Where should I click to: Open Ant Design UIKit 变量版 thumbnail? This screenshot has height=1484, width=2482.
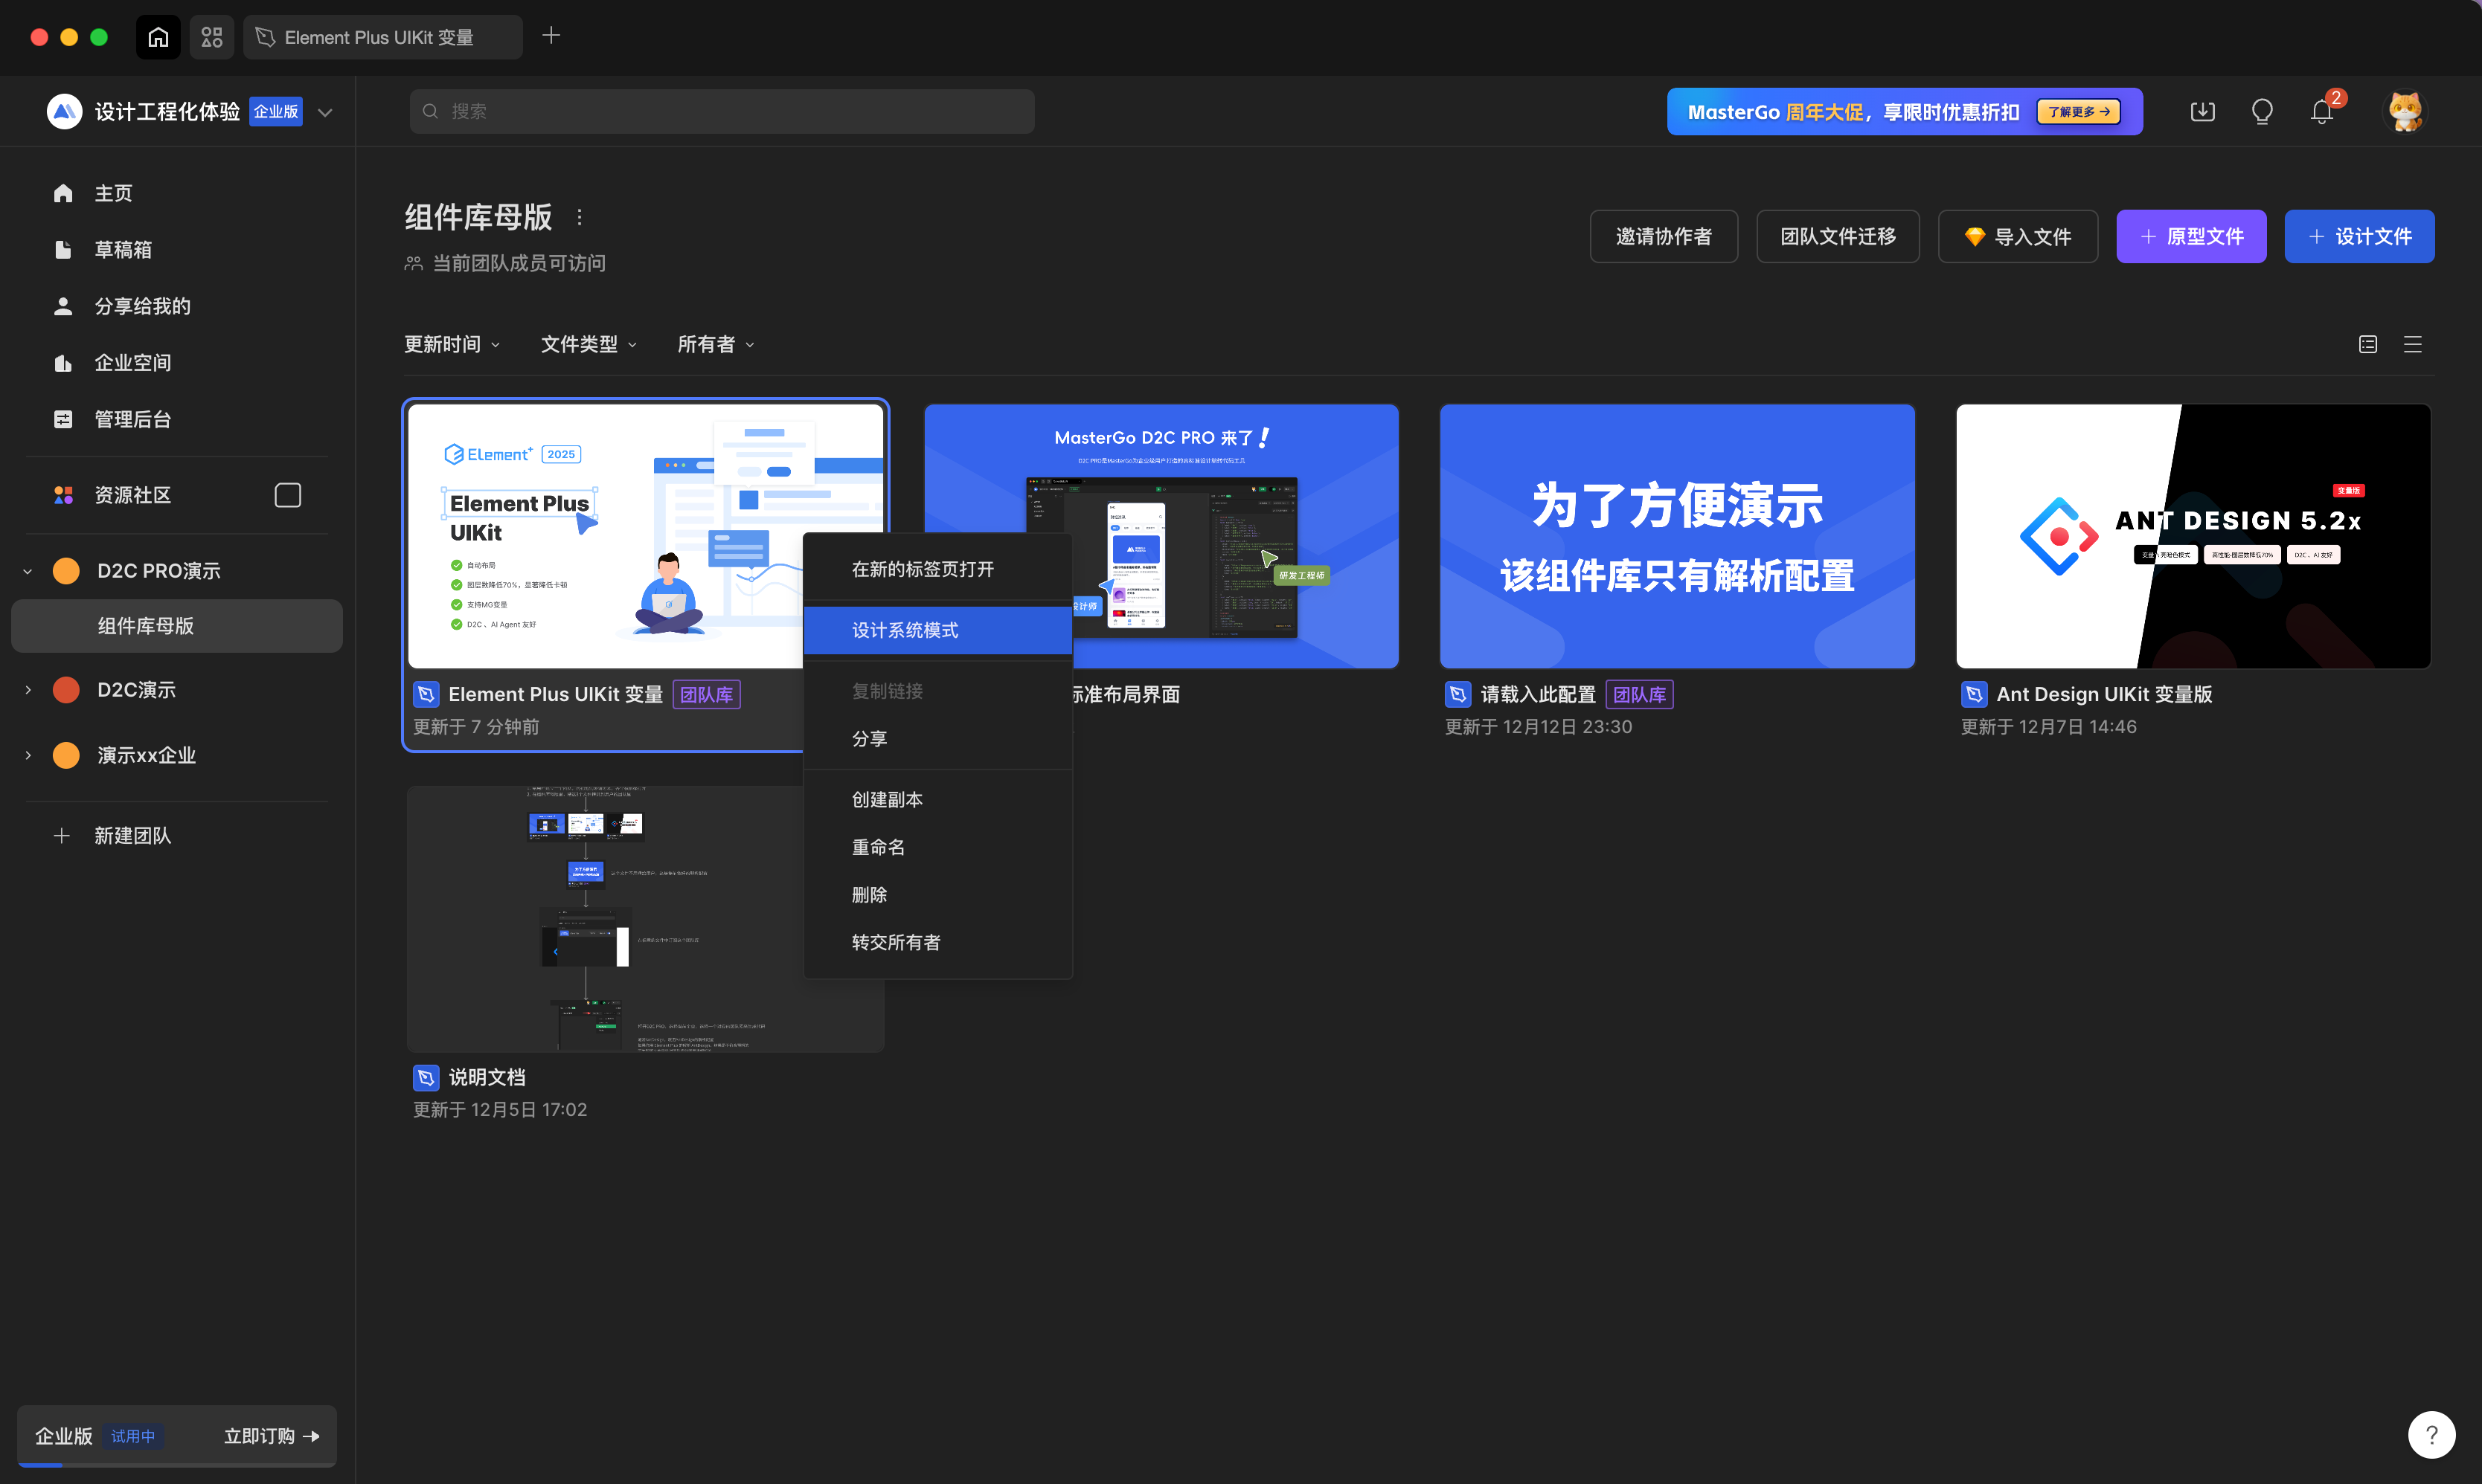point(2193,536)
